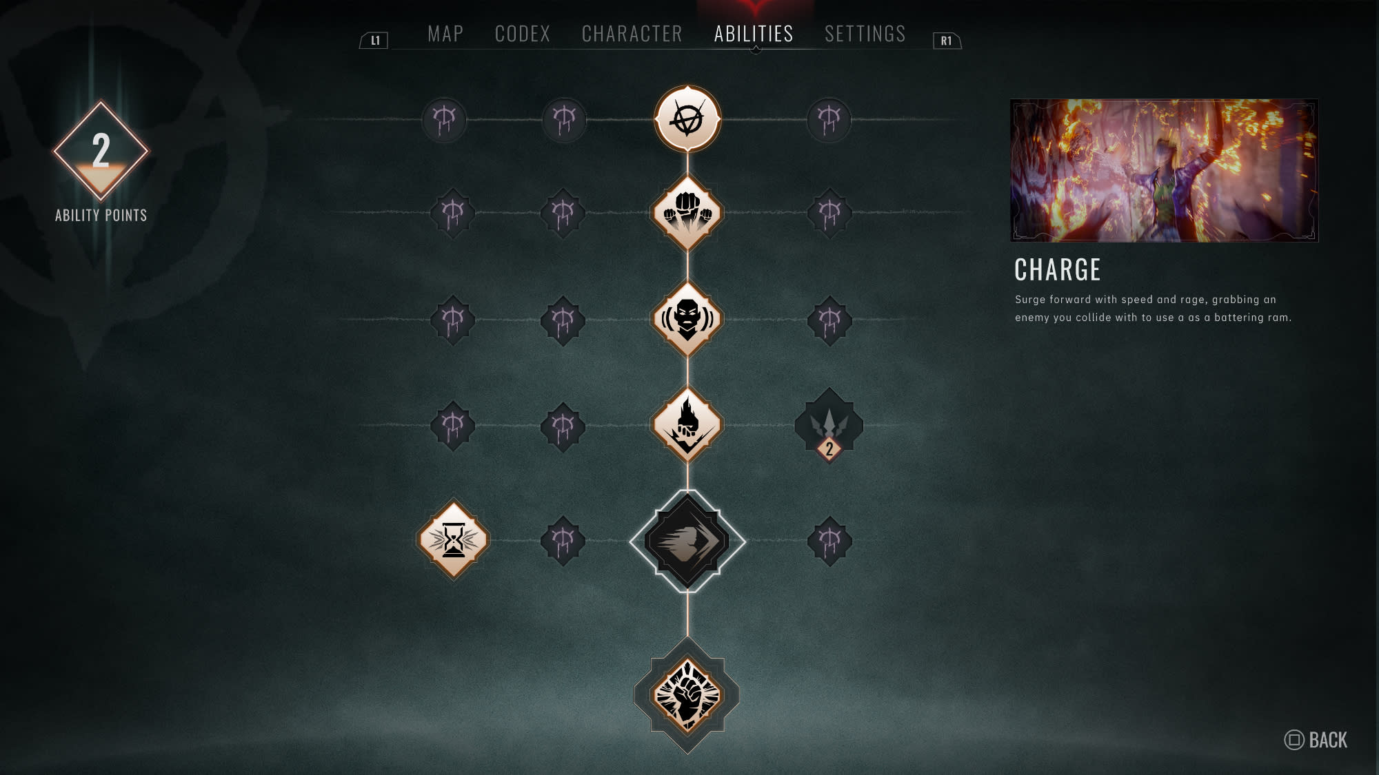The image size is (1379, 775).
Task: Click the Abilities tab
Action: tap(754, 34)
